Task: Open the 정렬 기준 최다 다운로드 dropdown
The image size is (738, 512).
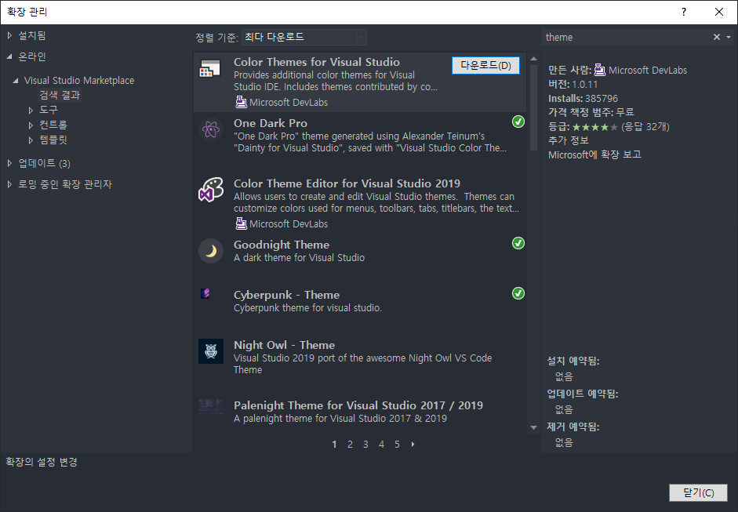Action: click(x=304, y=37)
